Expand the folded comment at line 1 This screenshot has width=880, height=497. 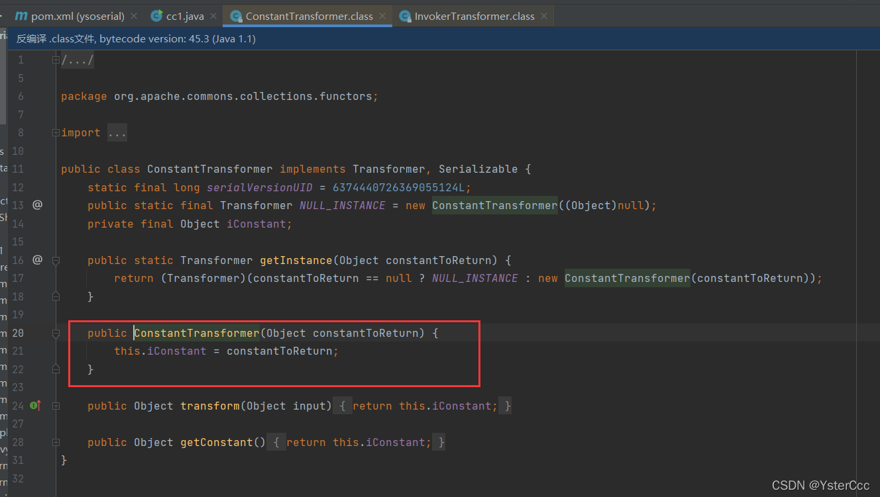(56, 60)
